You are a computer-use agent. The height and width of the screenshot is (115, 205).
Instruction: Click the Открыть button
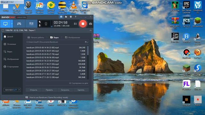(33, 90)
